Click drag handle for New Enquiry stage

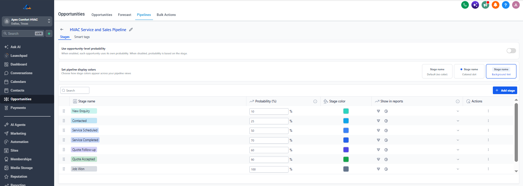(64, 111)
